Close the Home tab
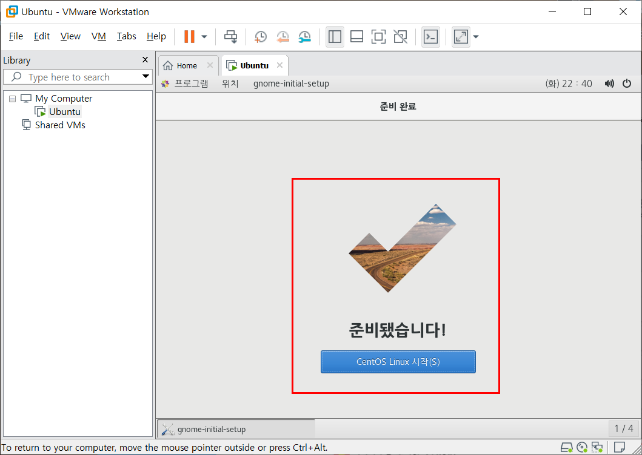642x455 pixels. tap(210, 65)
